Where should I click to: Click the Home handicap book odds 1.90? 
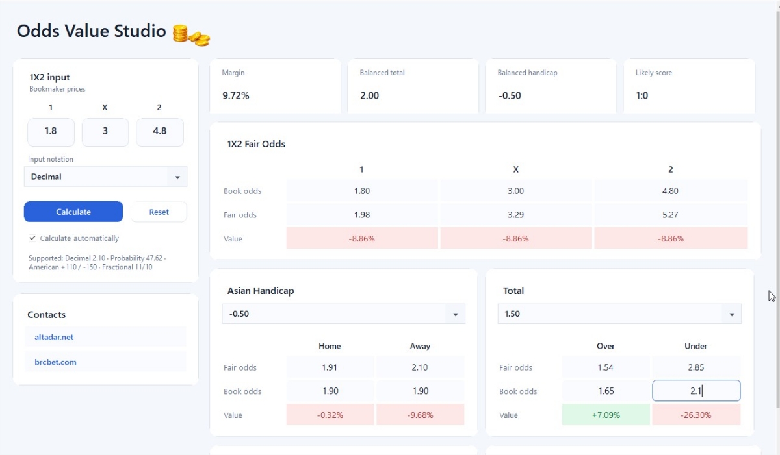coord(330,391)
